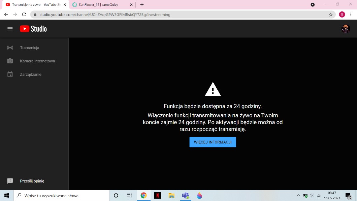Image resolution: width=357 pixels, height=201 pixels.
Task: Expand the Chrome tab search dropdown
Action: 313,5
